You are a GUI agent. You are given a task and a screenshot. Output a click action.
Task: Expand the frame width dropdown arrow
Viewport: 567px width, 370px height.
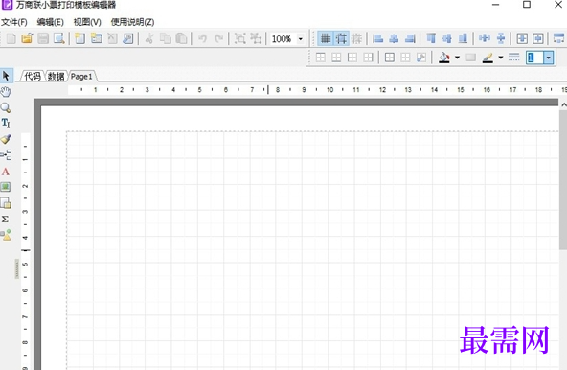coord(549,58)
